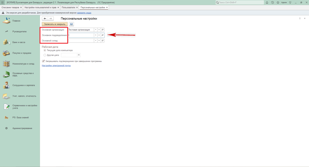Image resolution: width=309 pixels, height=167 pixels.
Task: Click the Основной склад input field
Action: (x=81, y=41)
